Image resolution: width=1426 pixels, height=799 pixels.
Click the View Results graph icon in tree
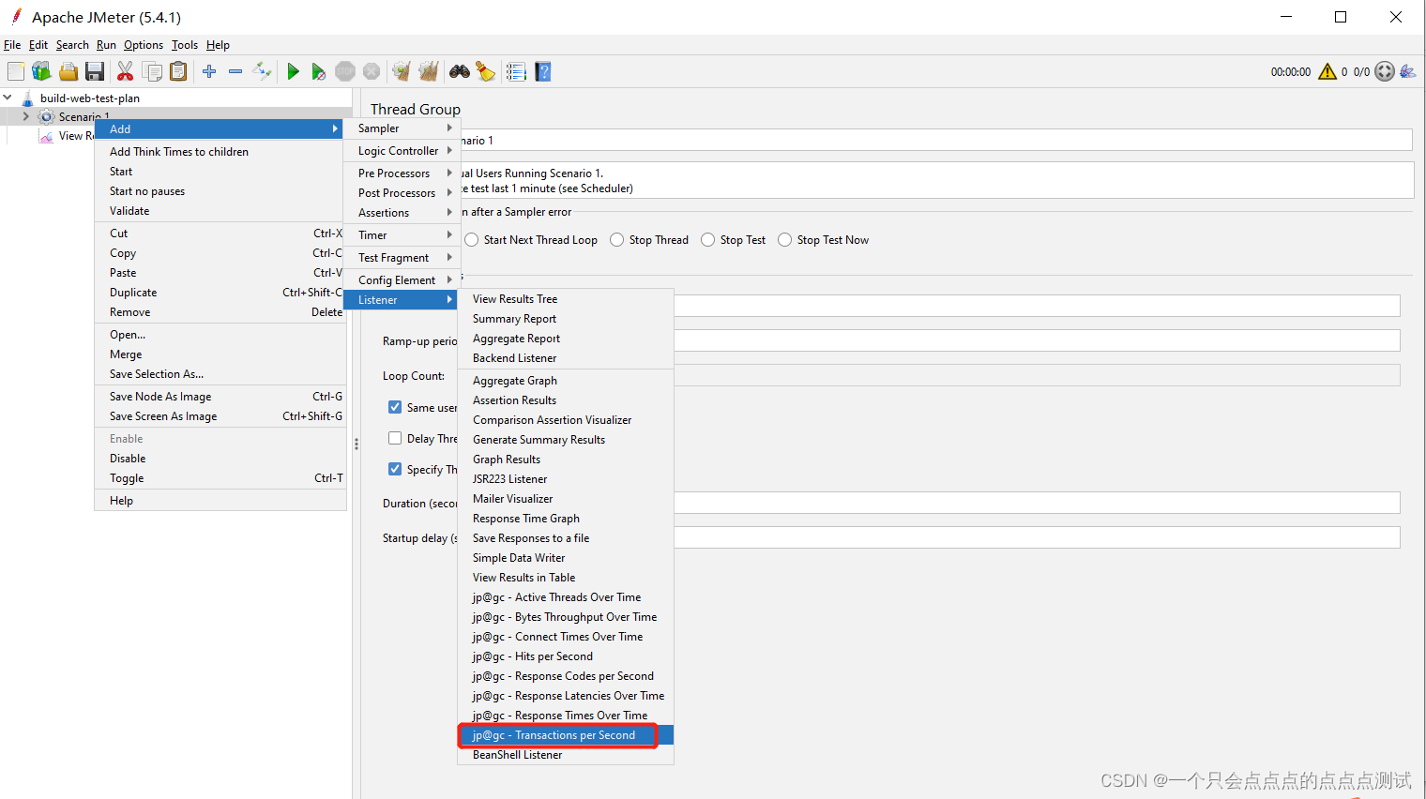pyautogui.click(x=47, y=136)
